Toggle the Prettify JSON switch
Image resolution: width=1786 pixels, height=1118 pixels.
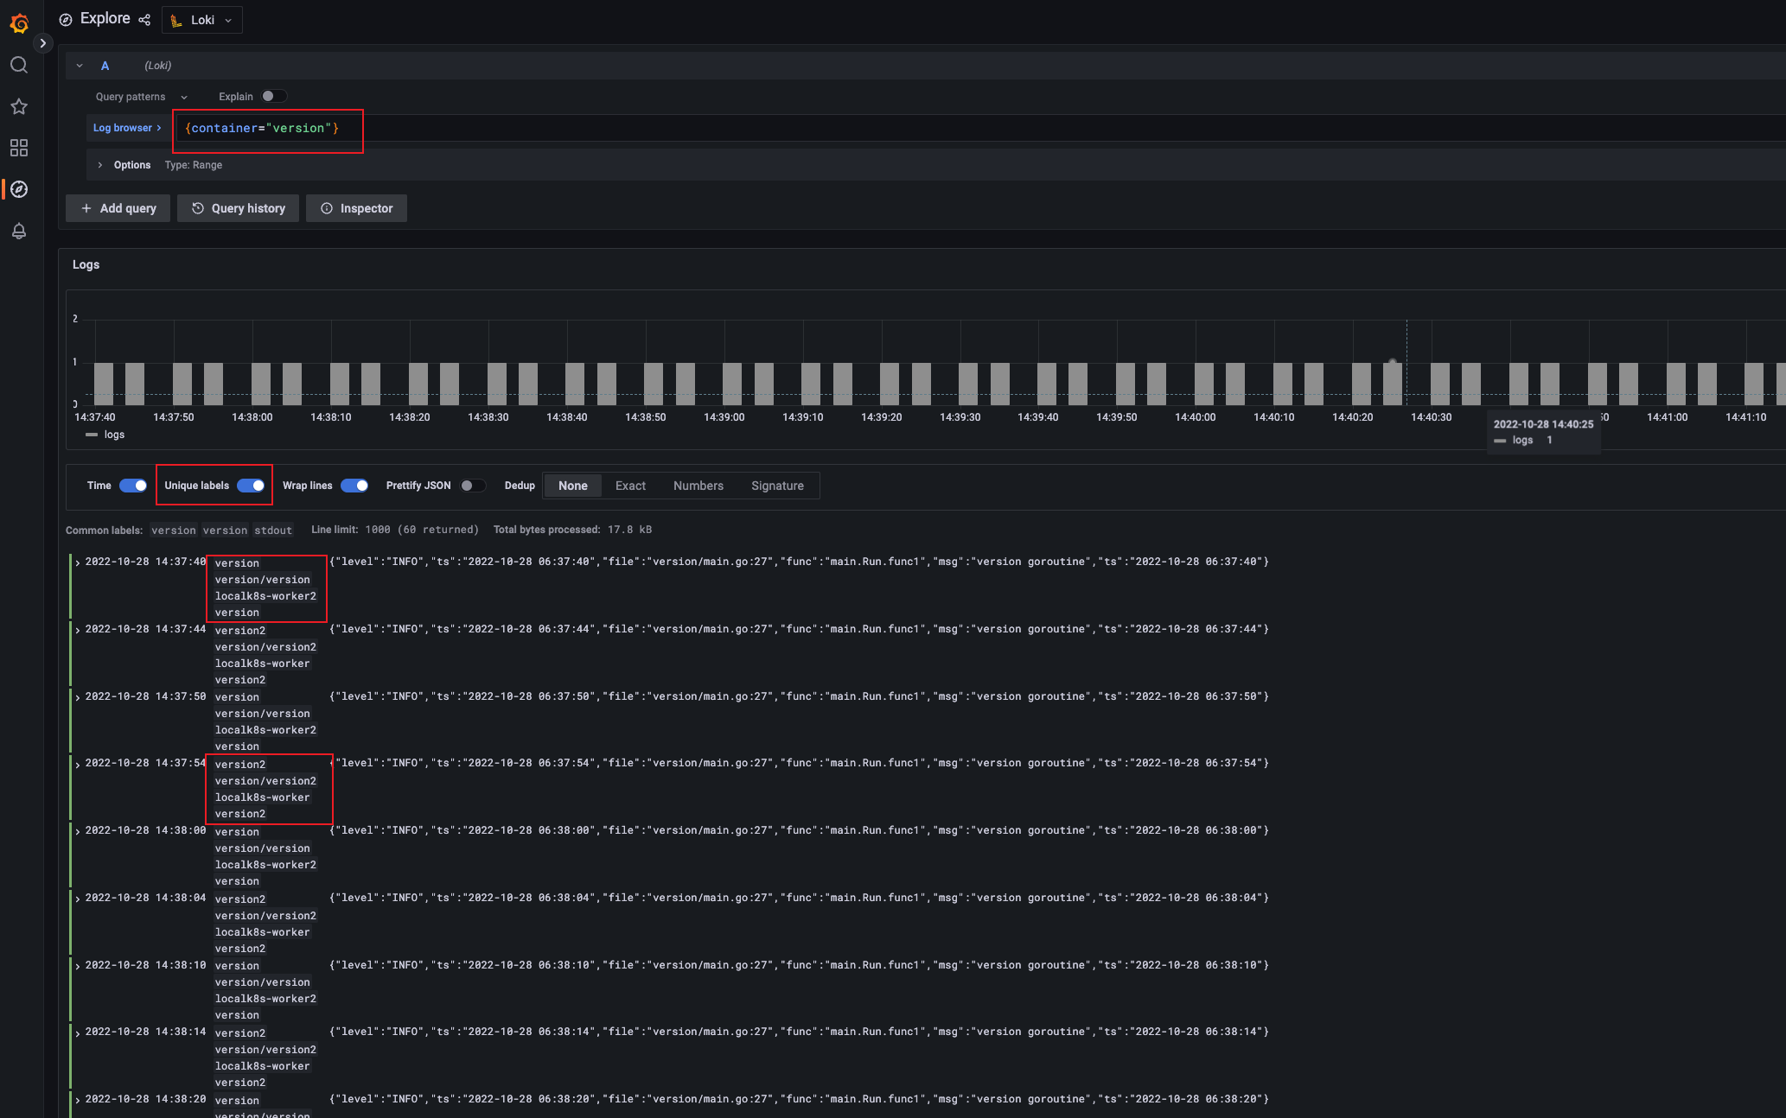(x=472, y=486)
